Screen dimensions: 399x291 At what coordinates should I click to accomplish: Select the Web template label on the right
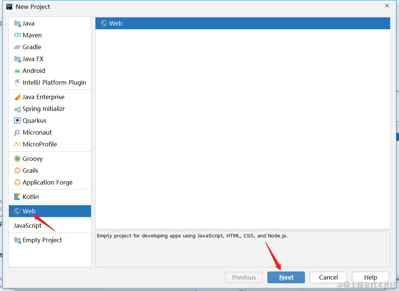pos(116,23)
